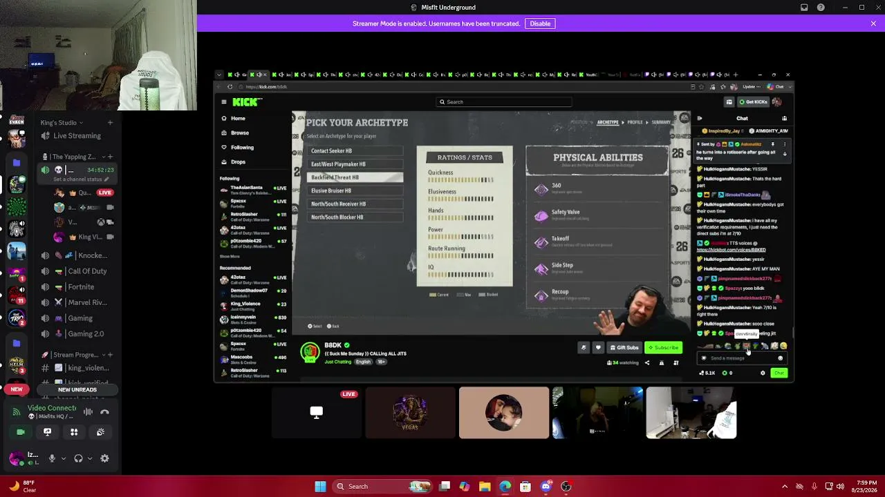The image size is (885, 497).
Task: Click the Get KICKs button
Action: (753, 102)
